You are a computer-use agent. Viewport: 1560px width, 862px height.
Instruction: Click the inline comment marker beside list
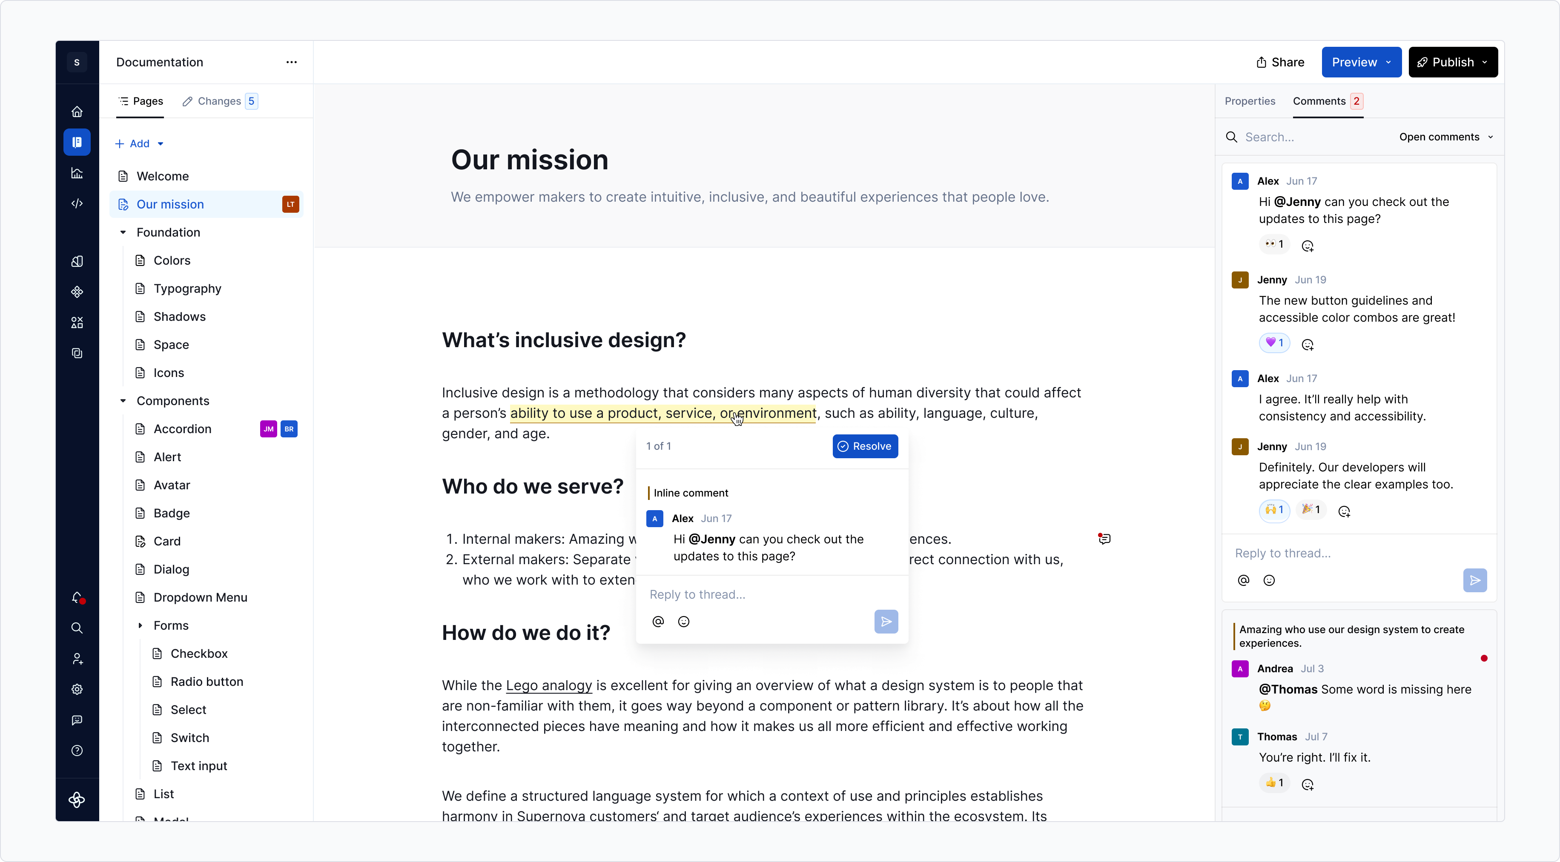[1104, 539]
